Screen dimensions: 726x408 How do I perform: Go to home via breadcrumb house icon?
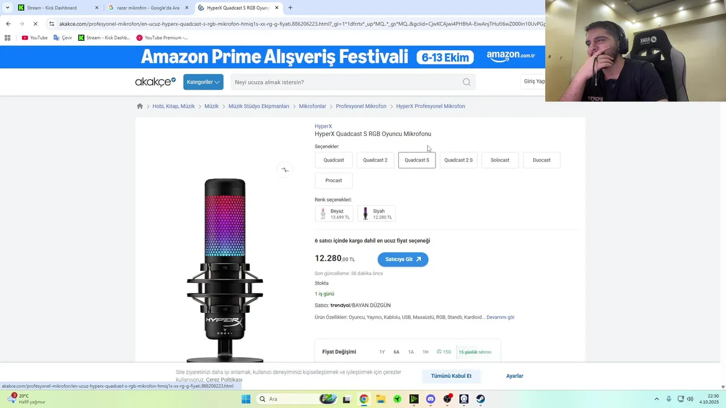pos(140,106)
